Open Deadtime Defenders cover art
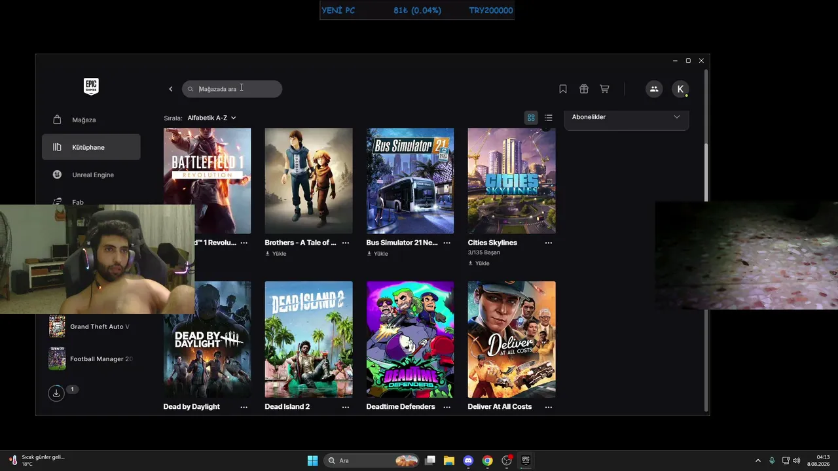This screenshot has height=471, width=838. click(x=410, y=340)
